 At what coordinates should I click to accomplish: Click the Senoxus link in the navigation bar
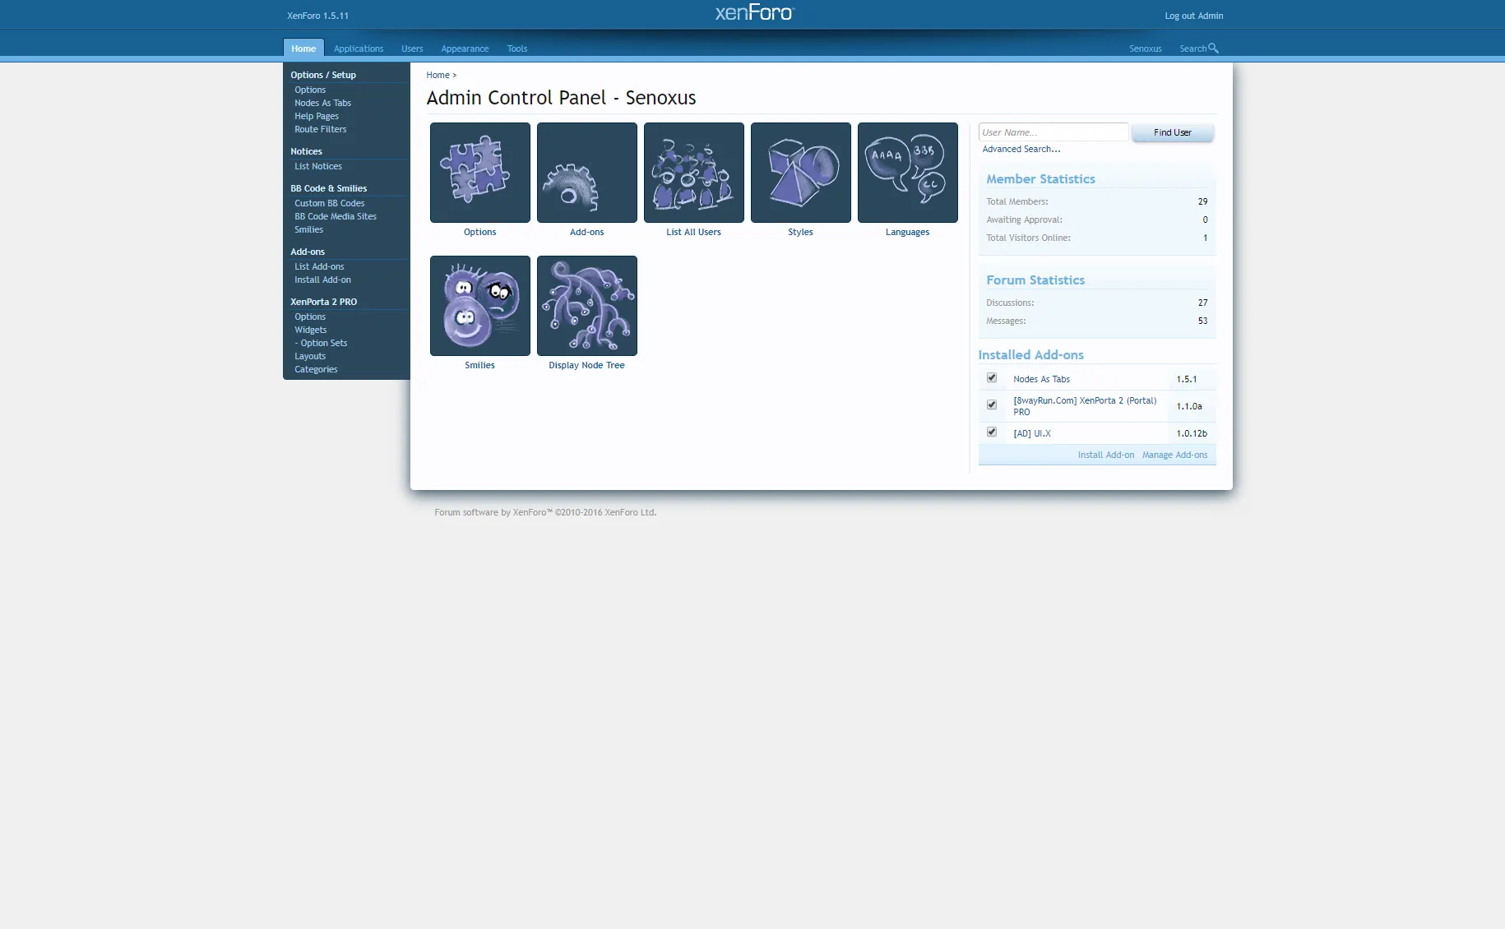pyautogui.click(x=1146, y=49)
